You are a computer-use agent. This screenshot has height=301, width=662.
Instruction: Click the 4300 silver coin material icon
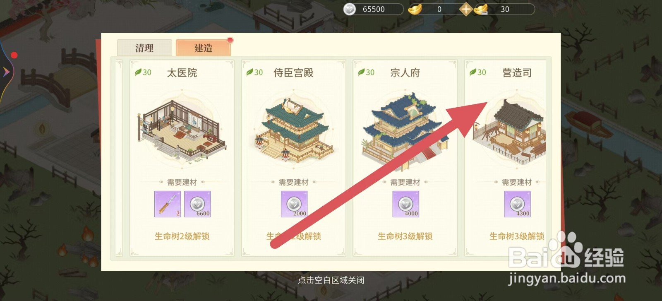pos(517,204)
